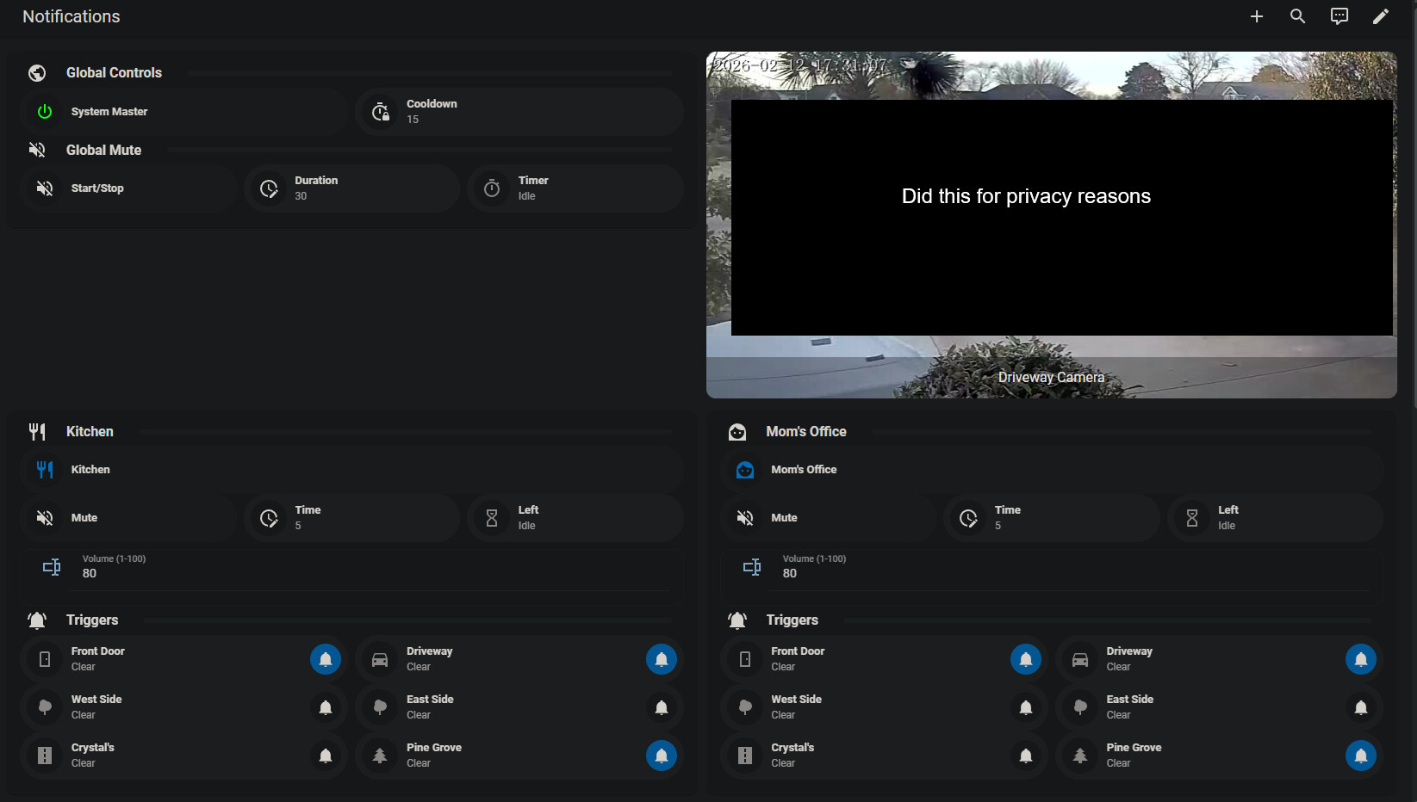
Task: Click Kitchen Volume input field
Action: [x=351, y=567]
